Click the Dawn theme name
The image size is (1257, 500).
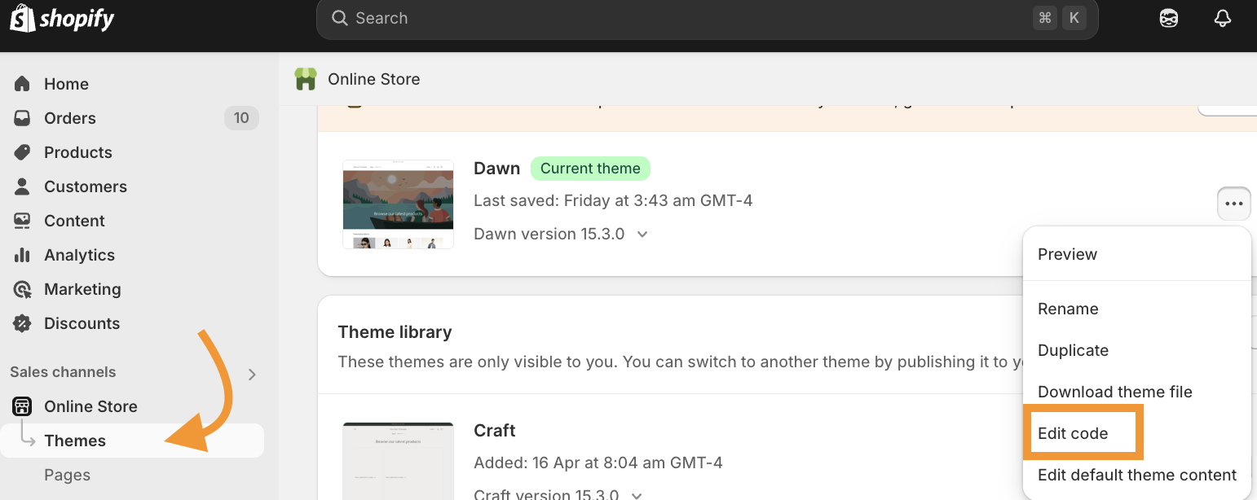[x=496, y=169]
